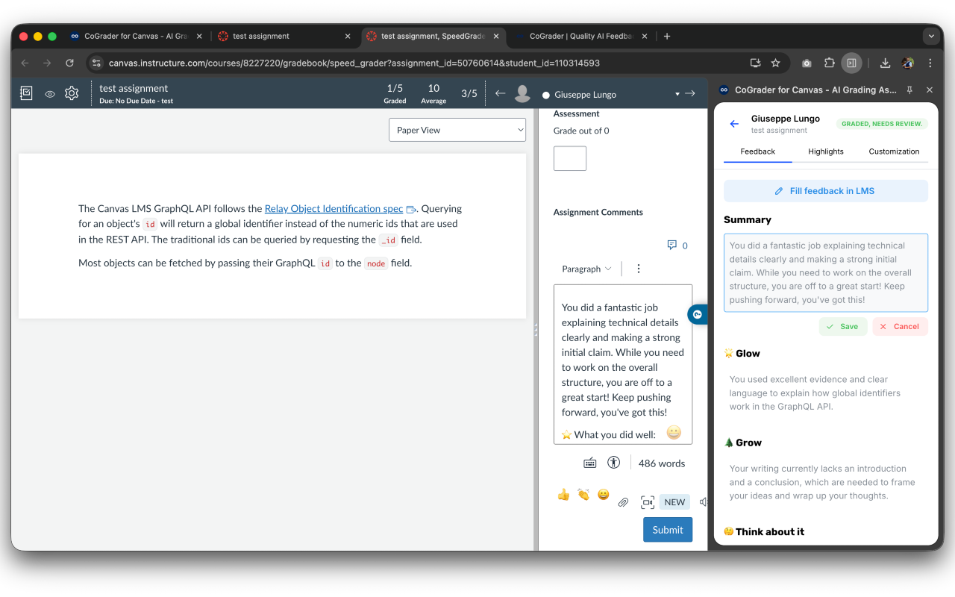Click in the Summary text area

tap(826, 272)
